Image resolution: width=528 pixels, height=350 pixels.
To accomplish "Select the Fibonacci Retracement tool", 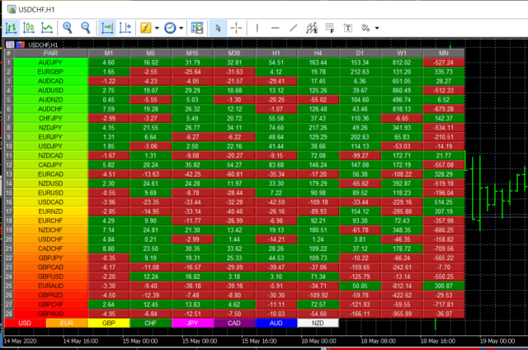I will click(330, 28).
